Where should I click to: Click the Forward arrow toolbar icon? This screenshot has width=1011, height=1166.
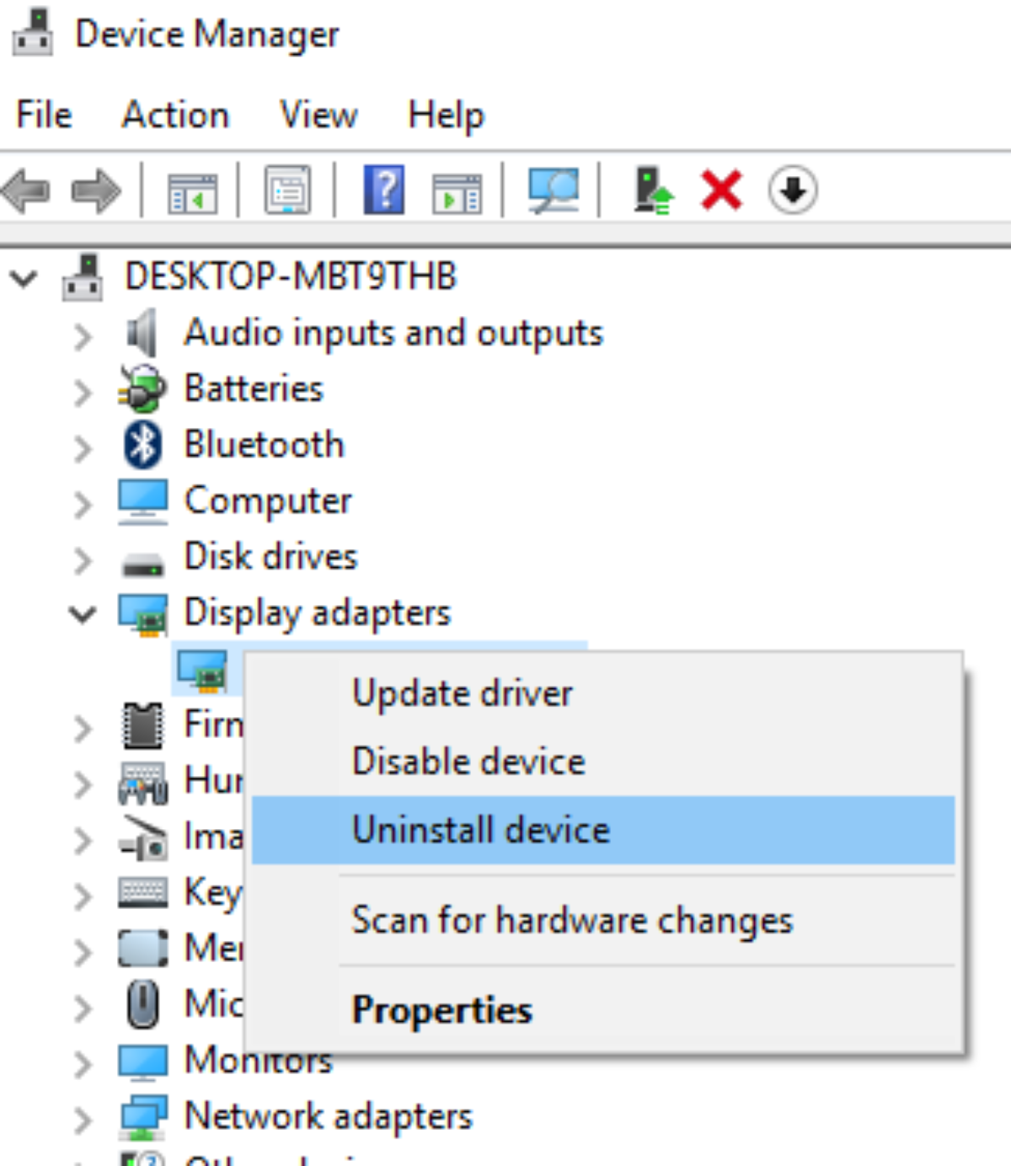[x=96, y=190]
